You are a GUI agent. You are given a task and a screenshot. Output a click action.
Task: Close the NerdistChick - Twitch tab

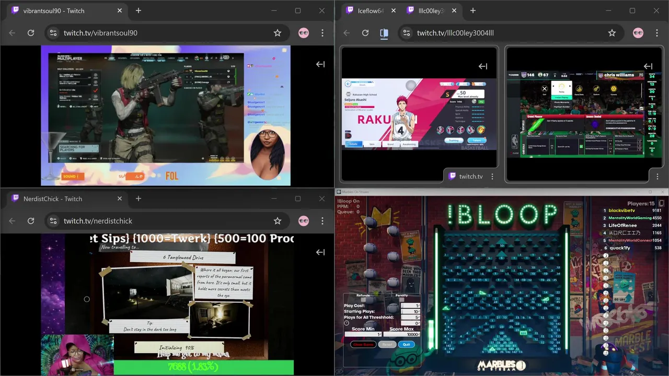(x=120, y=198)
